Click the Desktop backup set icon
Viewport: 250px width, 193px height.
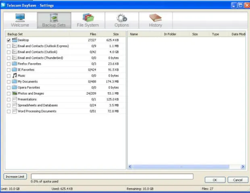point(15,40)
